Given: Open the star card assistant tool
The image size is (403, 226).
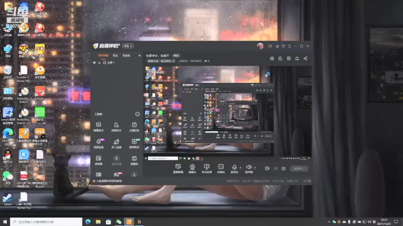Looking at the screenshot, I should 134,144.
